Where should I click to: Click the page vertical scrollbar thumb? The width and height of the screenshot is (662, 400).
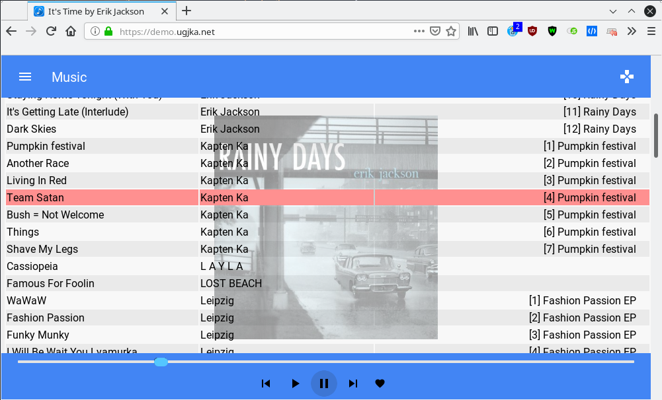[656, 135]
